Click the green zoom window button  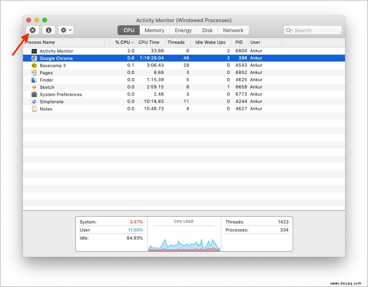point(45,20)
